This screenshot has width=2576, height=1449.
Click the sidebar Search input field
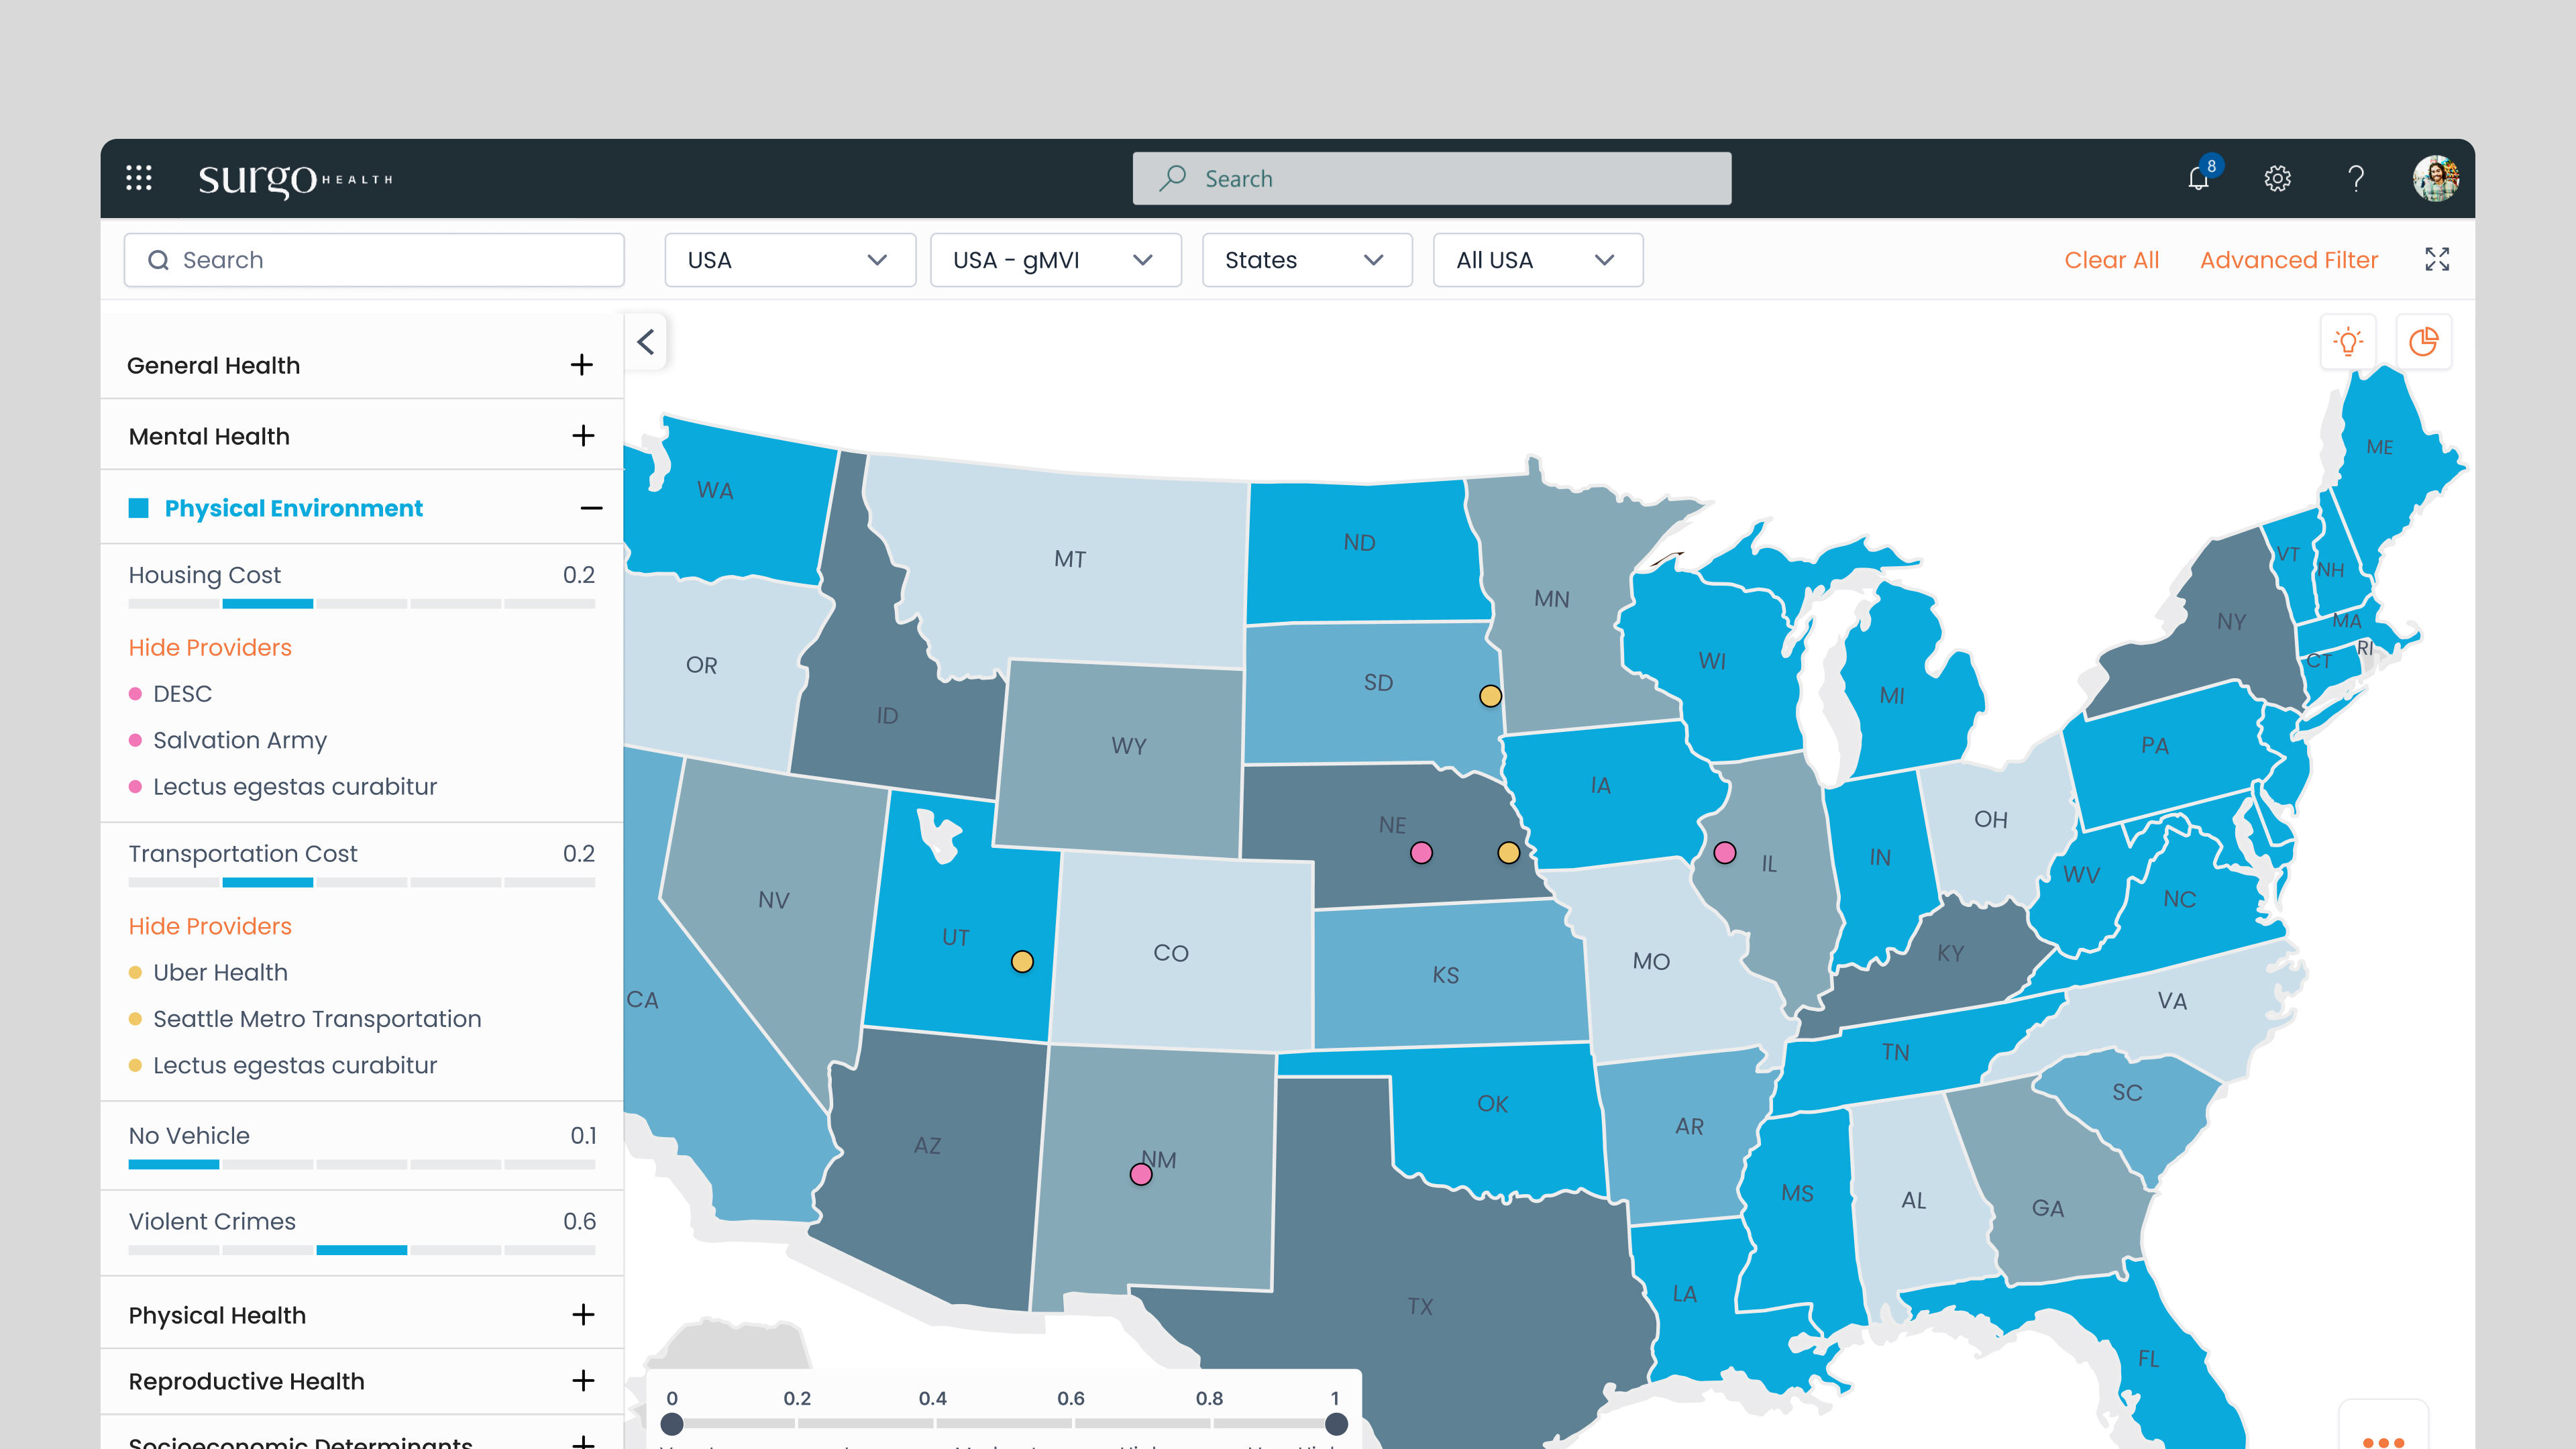tap(374, 260)
